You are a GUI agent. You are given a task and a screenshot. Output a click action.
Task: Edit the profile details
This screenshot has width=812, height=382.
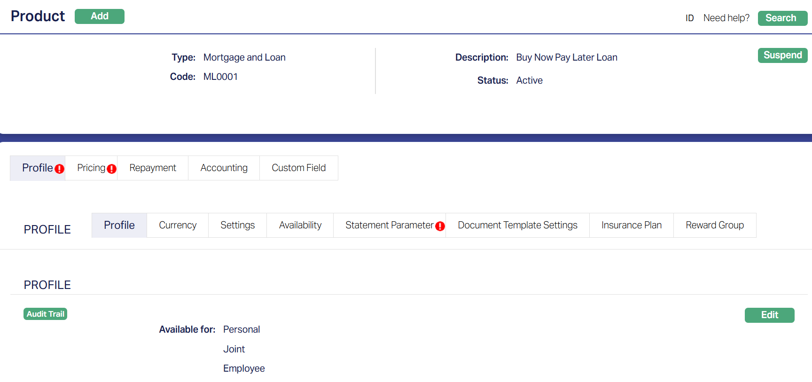tap(769, 315)
